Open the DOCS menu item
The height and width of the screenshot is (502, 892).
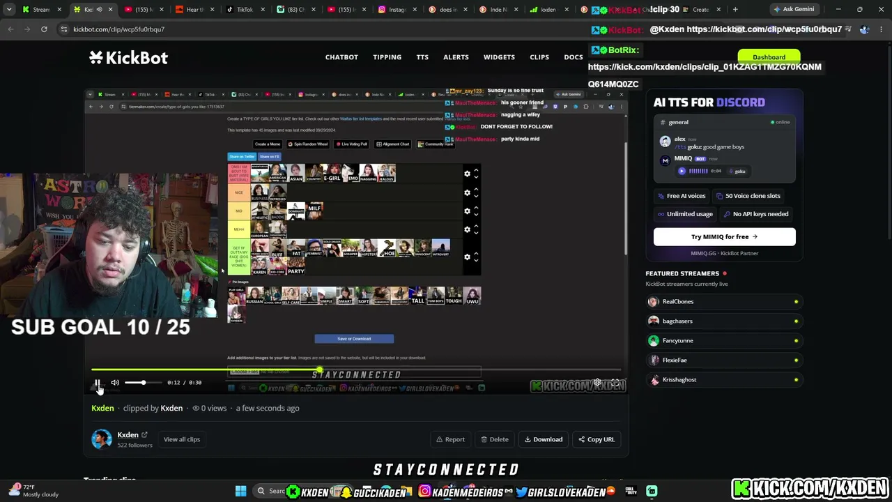574,57
